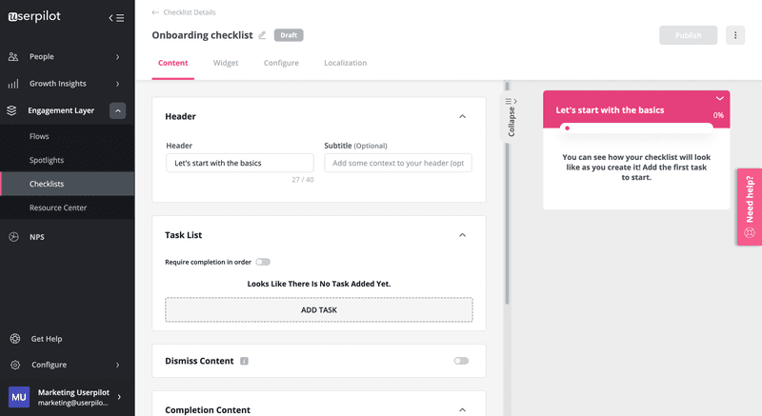Click the Need help? side button
The width and height of the screenshot is (762, 416).
(x=749, y=207)
